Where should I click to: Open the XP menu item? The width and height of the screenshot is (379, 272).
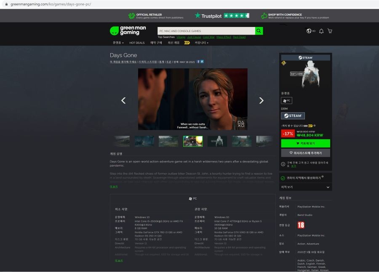pyautogui.click(x=187, y=43)
